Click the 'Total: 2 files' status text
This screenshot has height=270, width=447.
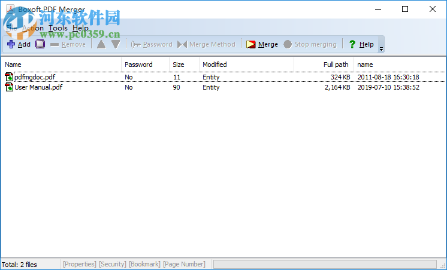point(19,265)
